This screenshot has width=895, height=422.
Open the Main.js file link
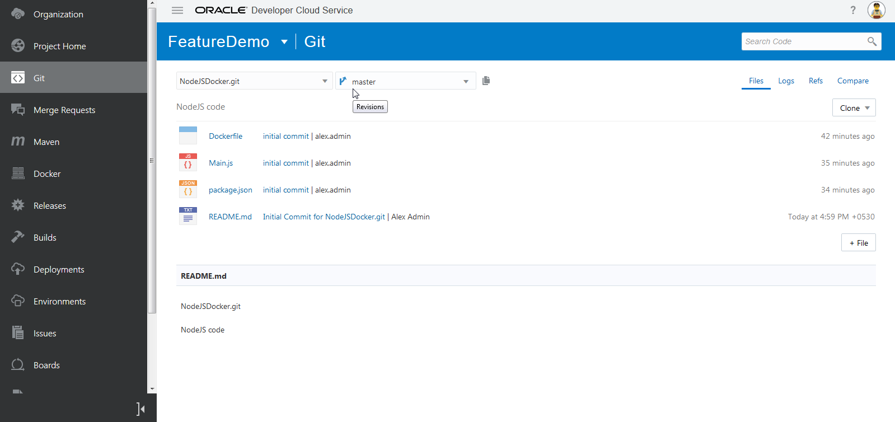pos(221,163)
